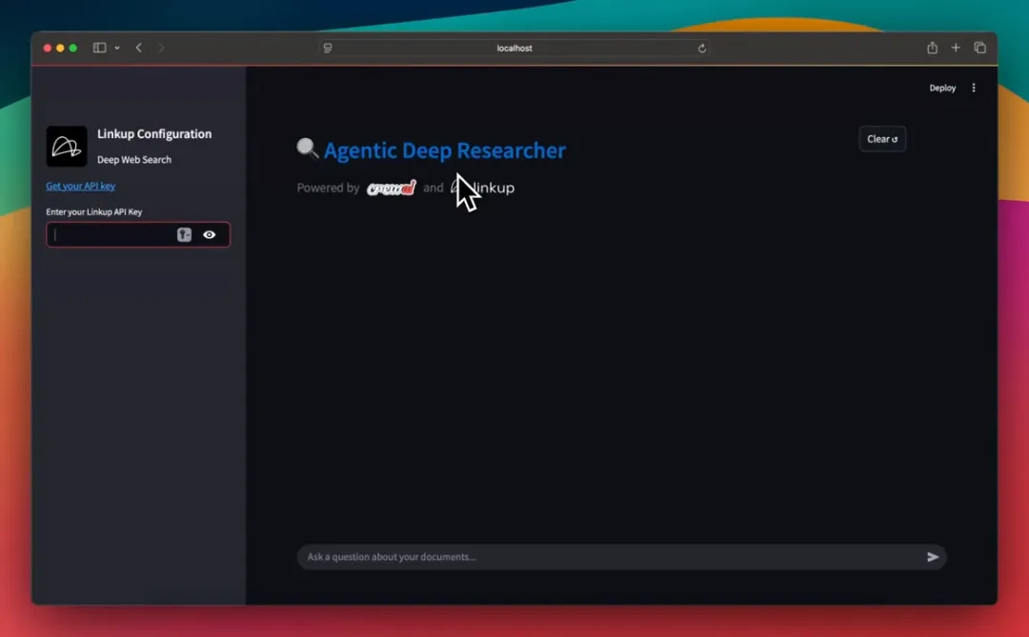Screen dimensions: 1029x637
Task: Click the Clear chat button
Action: pos(882,139)
